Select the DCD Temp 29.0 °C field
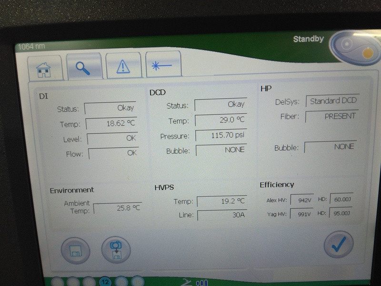This screenshot has height=286, width=381. pos(221,120)
